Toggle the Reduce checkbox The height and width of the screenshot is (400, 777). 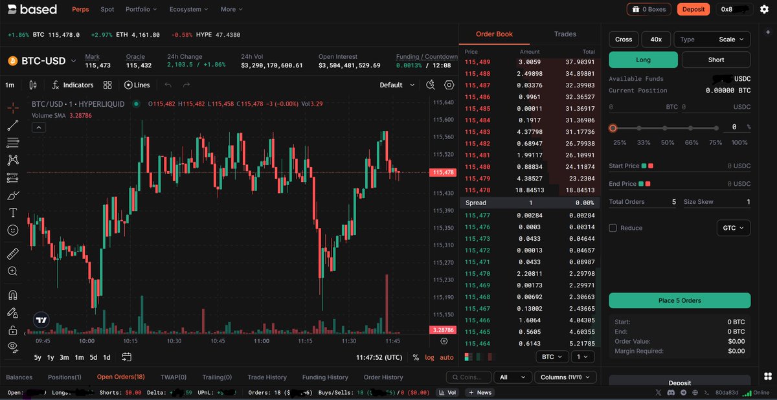613,228
